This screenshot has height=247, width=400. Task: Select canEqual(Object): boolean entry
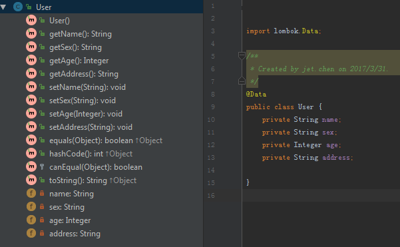click(x=96, y=167)
